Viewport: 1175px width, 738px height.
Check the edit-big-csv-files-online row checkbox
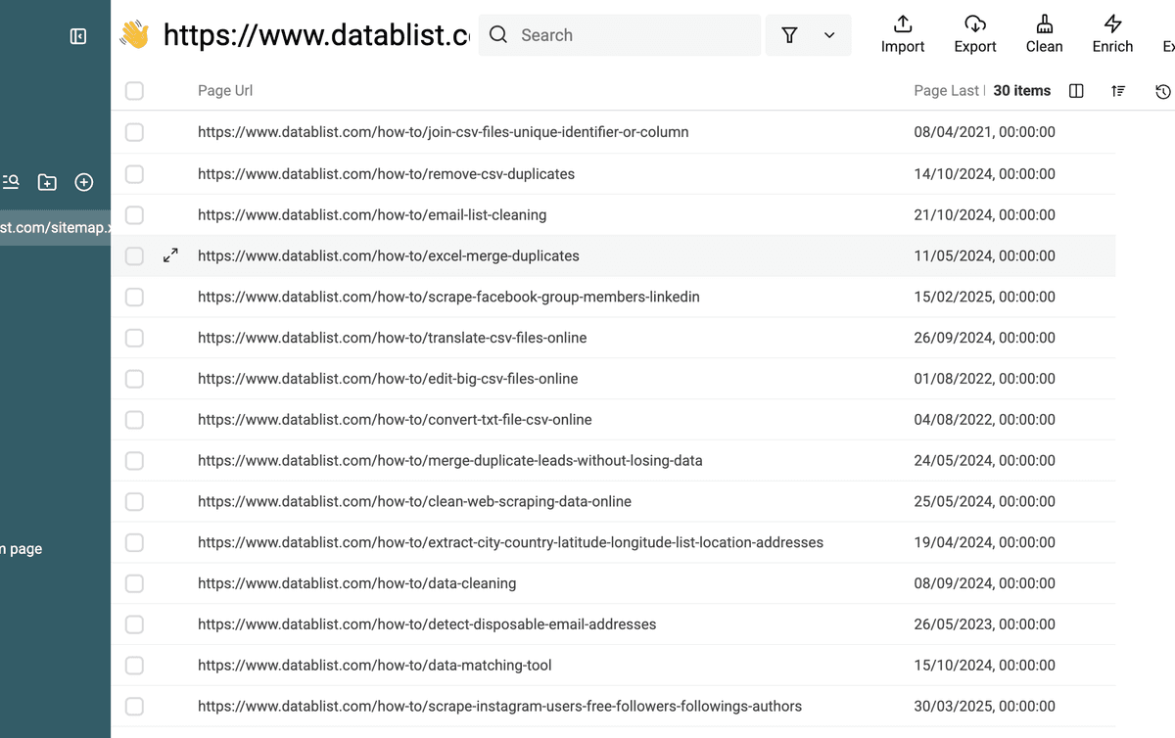point(134,380)
